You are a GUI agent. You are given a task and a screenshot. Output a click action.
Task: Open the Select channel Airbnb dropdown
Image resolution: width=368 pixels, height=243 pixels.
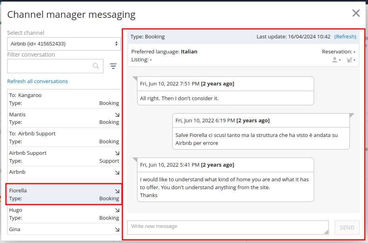click(x=64, y=44)
